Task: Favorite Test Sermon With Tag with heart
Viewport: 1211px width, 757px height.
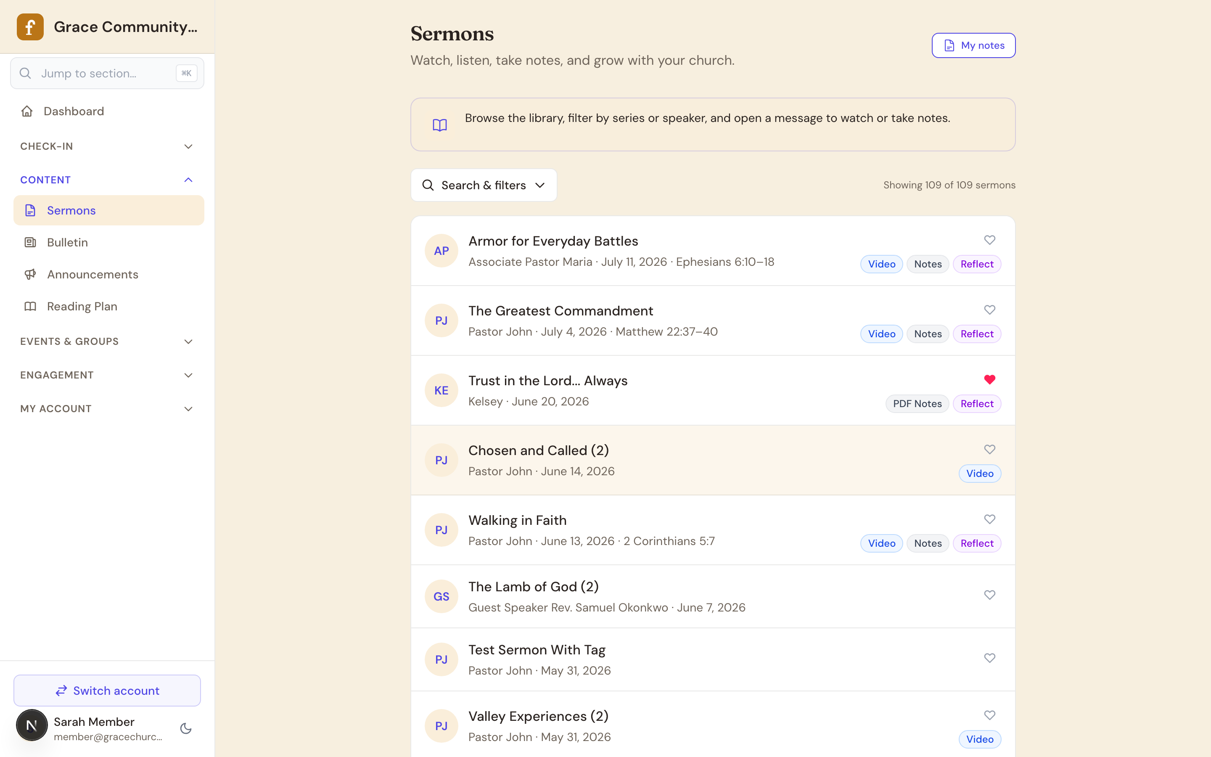Action: 989,658
